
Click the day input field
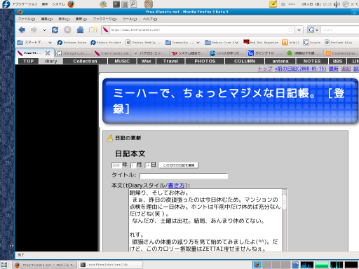coord(147,165)
